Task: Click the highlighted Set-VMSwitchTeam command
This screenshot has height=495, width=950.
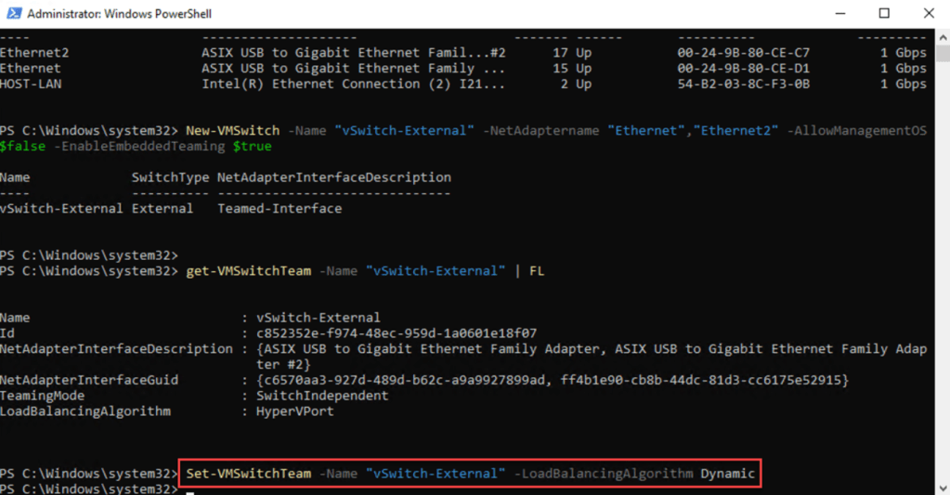Action: (x=249, y=474)
